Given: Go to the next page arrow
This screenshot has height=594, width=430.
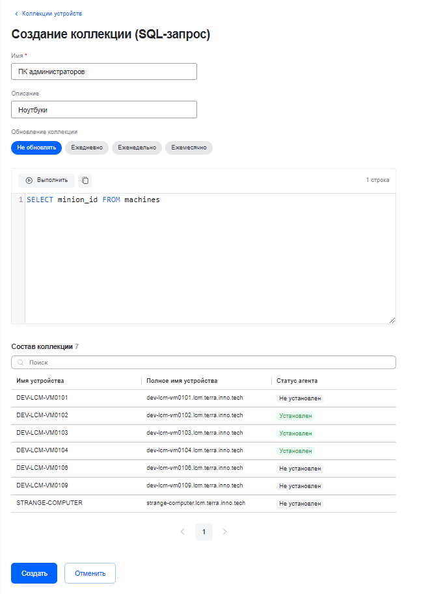Looking at the screenshot, I should click(x=224, y=532).
